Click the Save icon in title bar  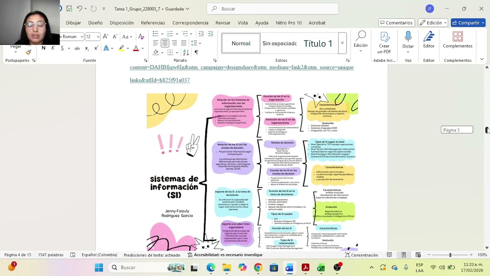point(69,8)
